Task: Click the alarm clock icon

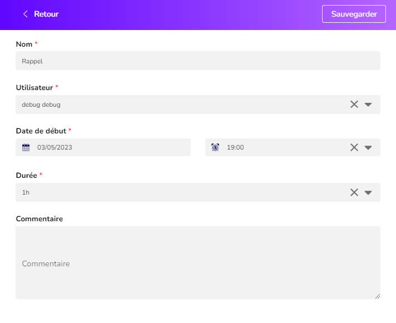Action: click(x=215, y=147)
